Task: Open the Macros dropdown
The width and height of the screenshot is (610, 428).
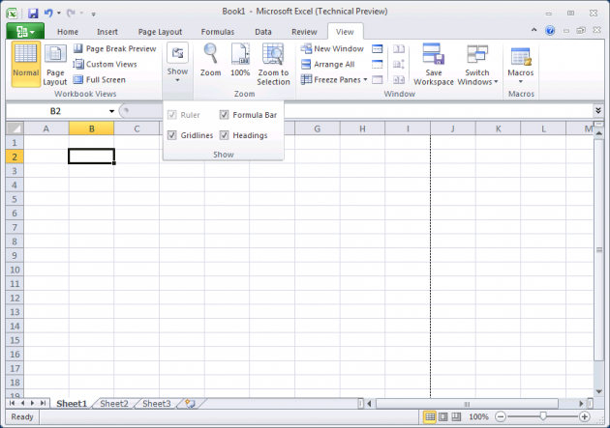Action: 521,63
